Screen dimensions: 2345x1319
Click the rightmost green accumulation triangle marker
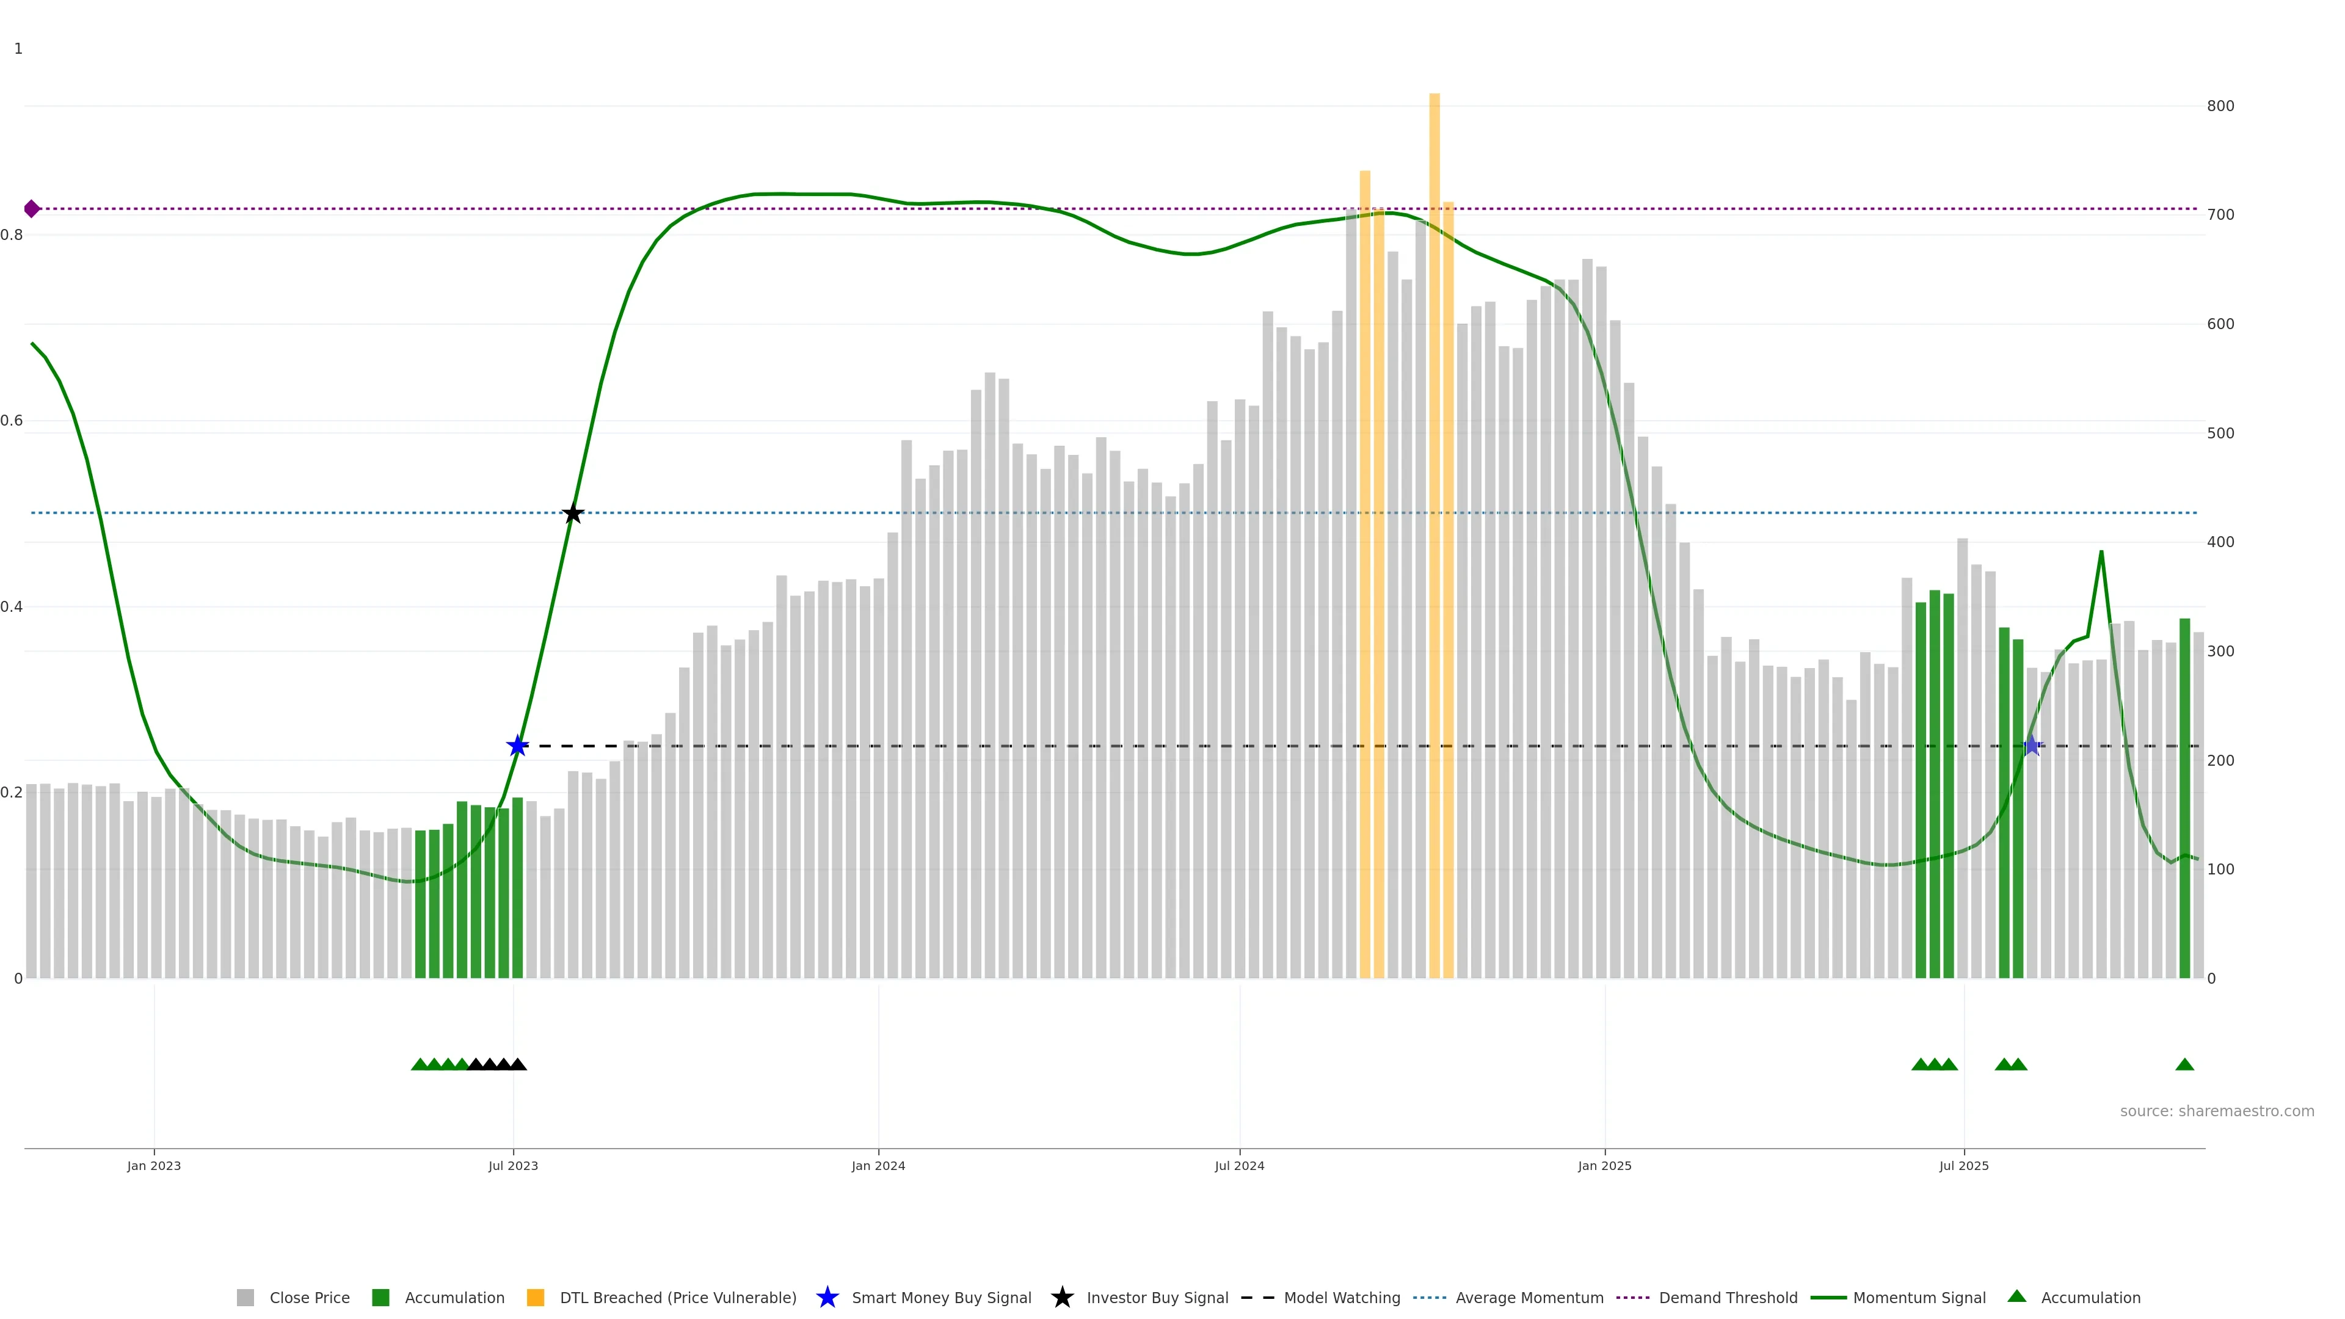coord(2184,1064)
